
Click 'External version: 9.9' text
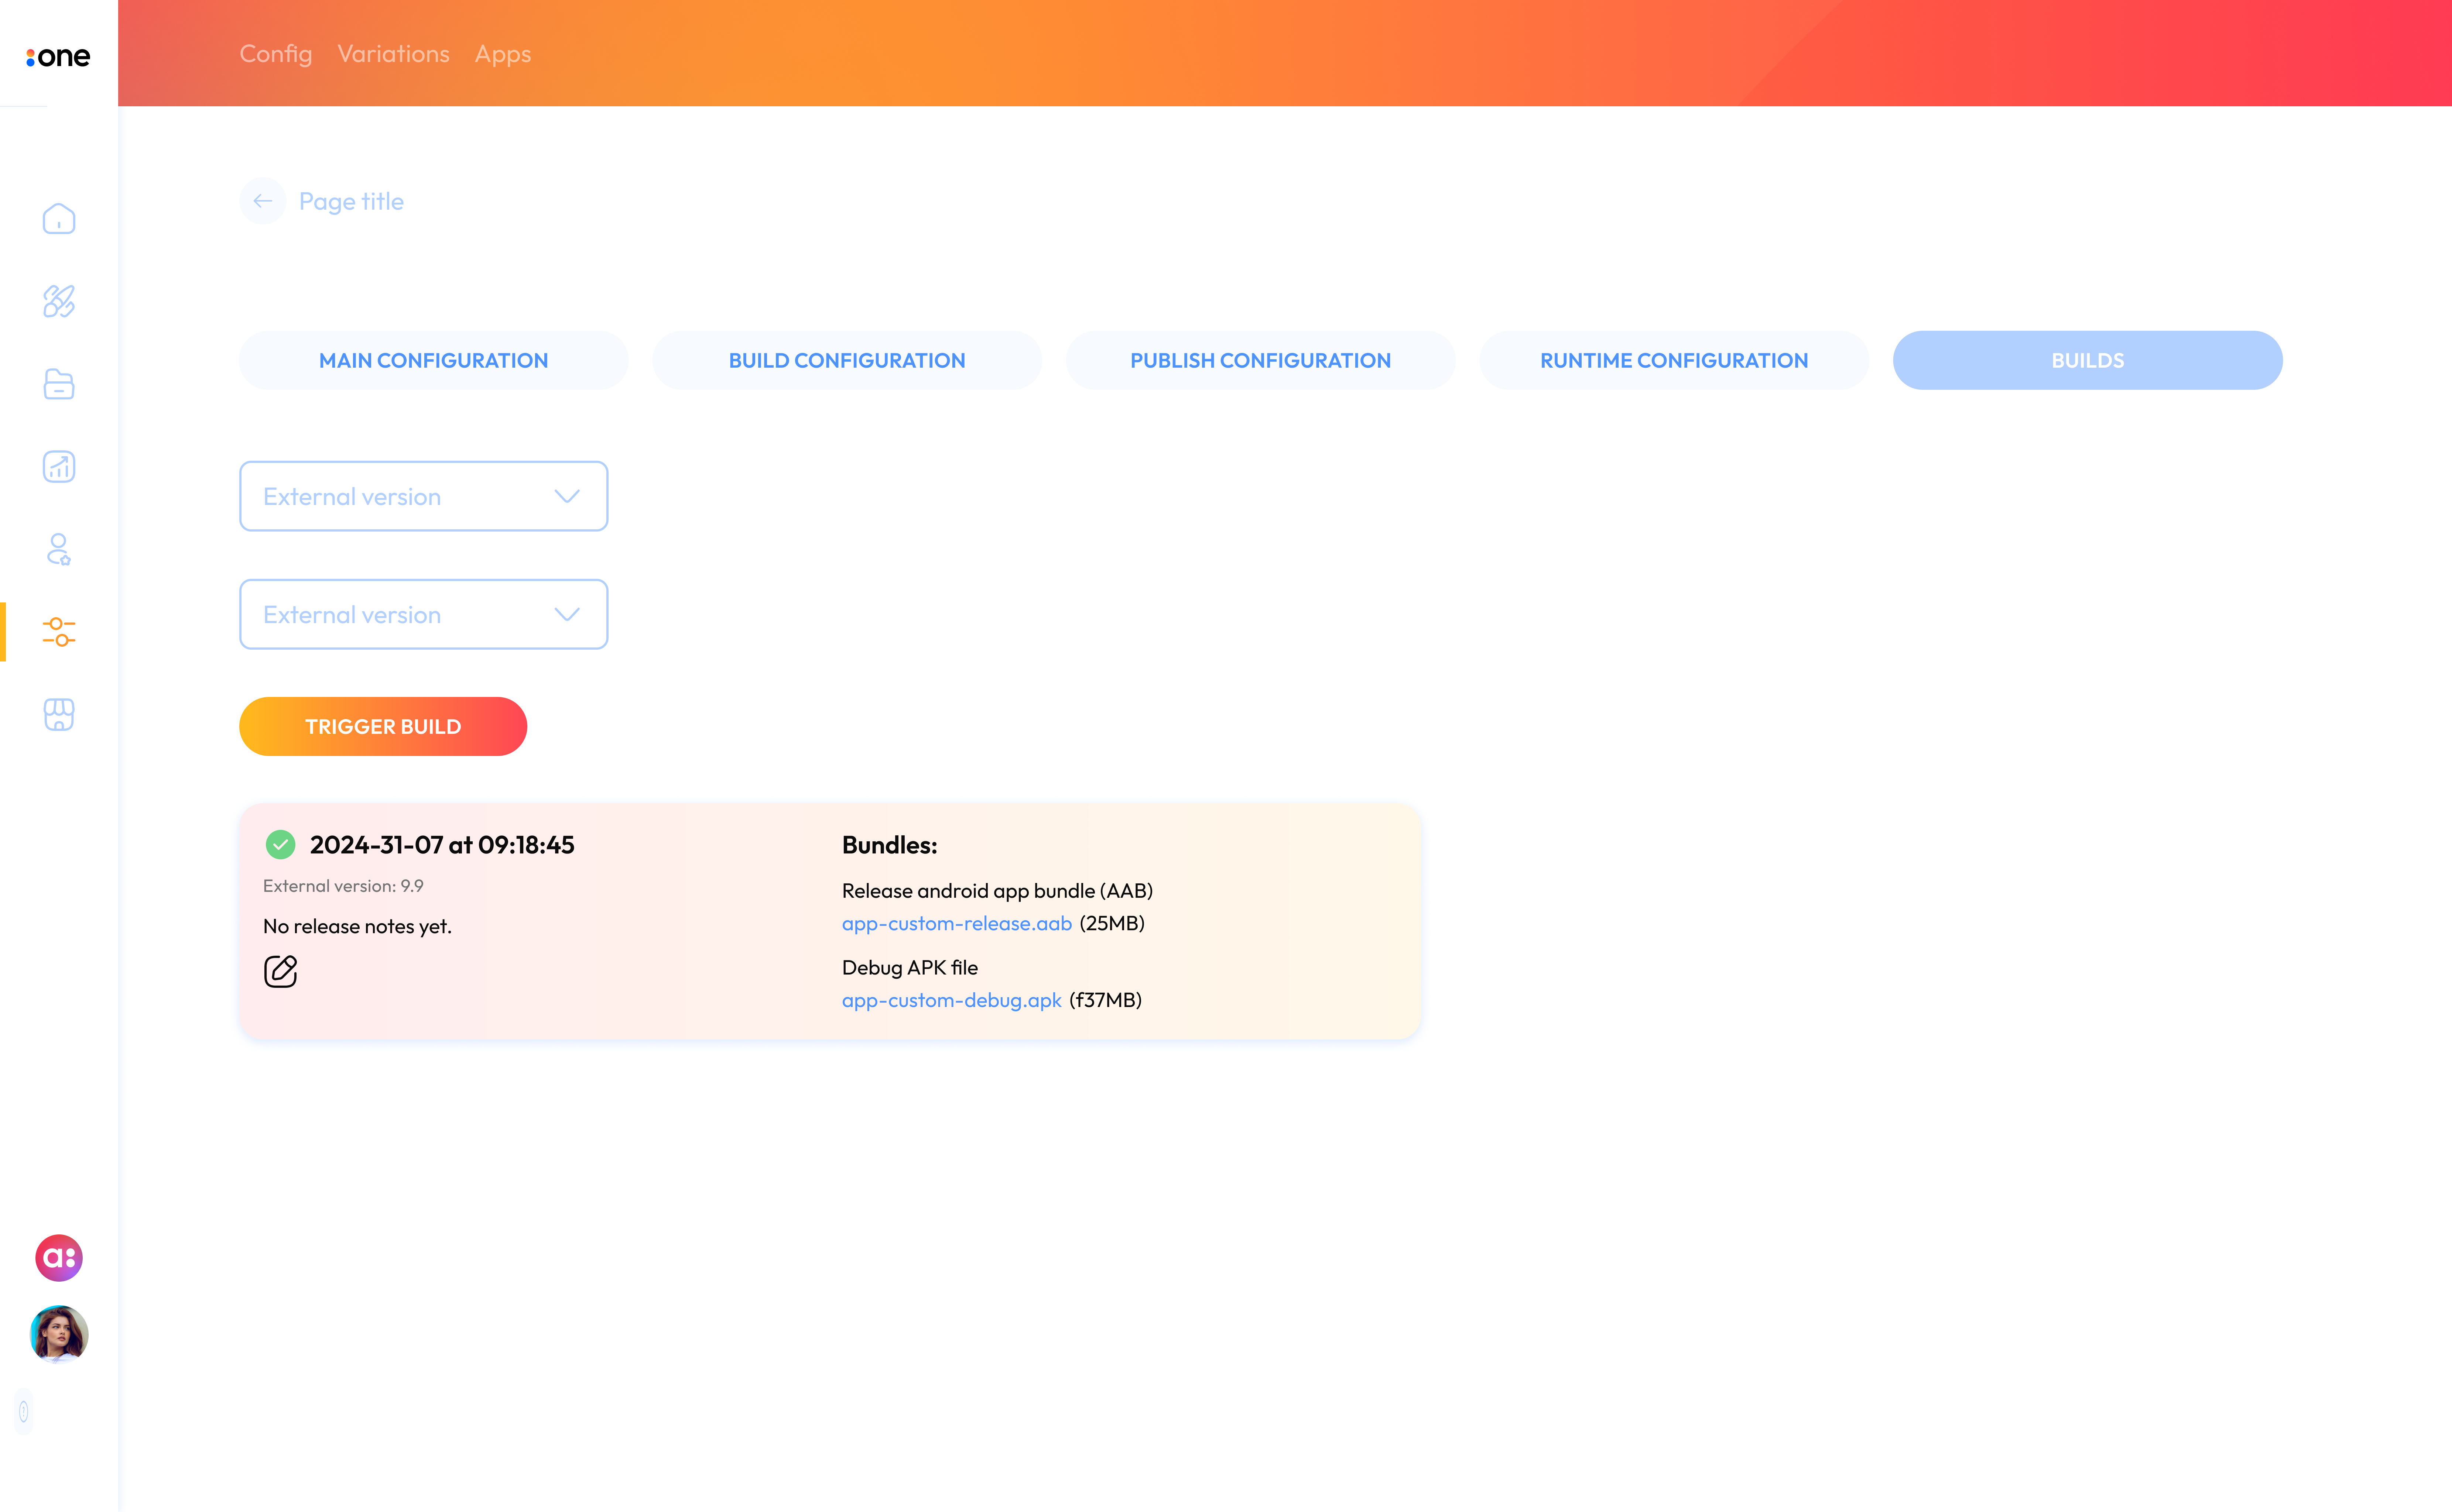pos(343,886)
